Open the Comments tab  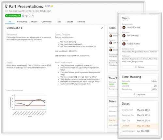47,22
